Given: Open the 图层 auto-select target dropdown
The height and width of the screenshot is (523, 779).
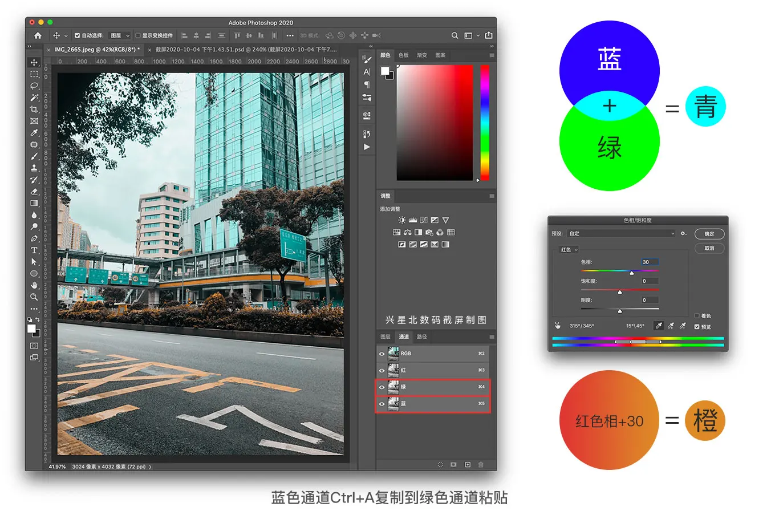Looking at the screenshot, I should [x=120, y=35].
